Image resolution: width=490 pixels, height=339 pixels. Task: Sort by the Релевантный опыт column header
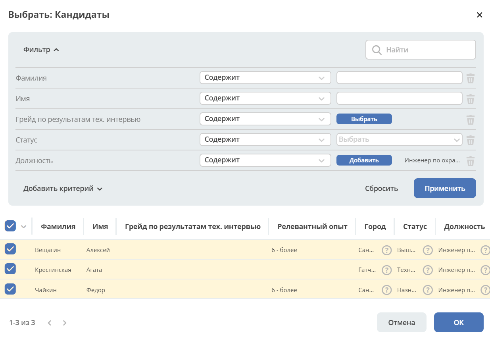312,227
